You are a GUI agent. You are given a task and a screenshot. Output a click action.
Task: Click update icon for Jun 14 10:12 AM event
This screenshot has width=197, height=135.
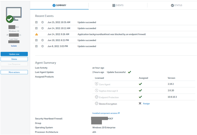42,28
